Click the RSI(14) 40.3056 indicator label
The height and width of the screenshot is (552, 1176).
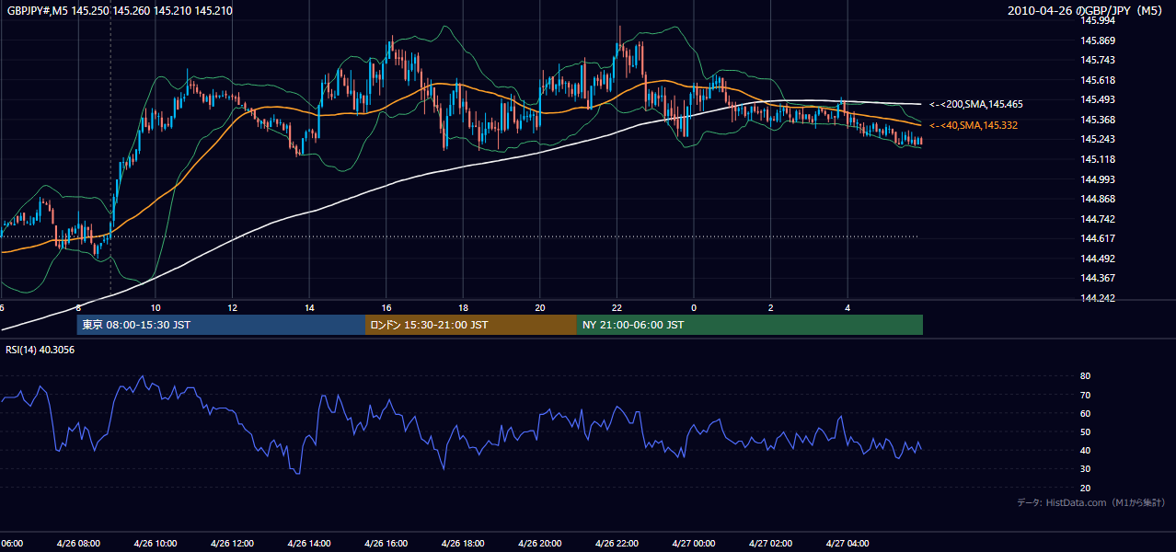40,350
